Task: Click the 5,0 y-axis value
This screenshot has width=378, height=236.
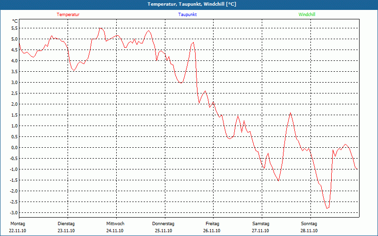Action: [15, 39]
